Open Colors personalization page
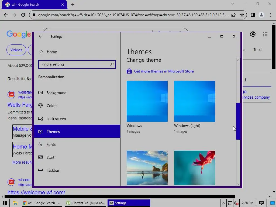Viewport: 276px width, 207px height. pyautogui.click(x=77, y=106)
